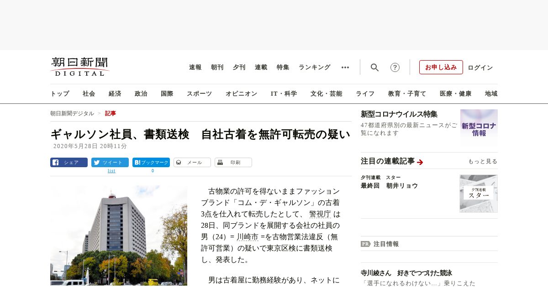Open the help question mark icon
Screen dimensions: 548x287
[395, 67]
